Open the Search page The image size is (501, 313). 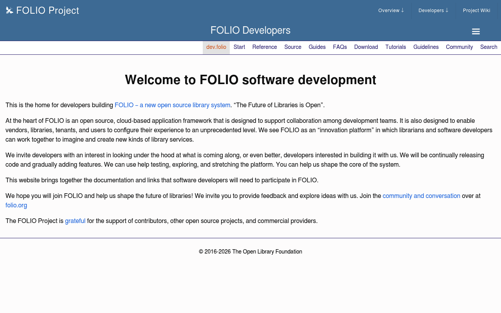click(489, 47)
